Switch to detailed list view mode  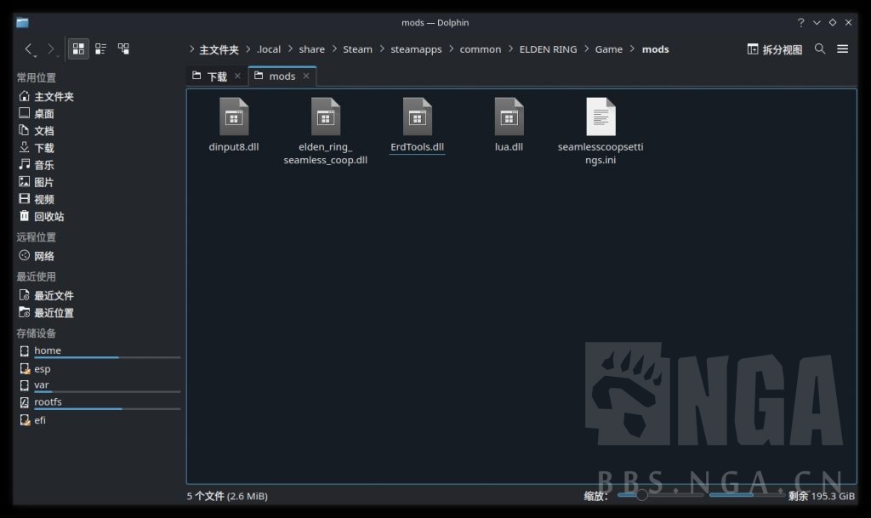point(100,48)
